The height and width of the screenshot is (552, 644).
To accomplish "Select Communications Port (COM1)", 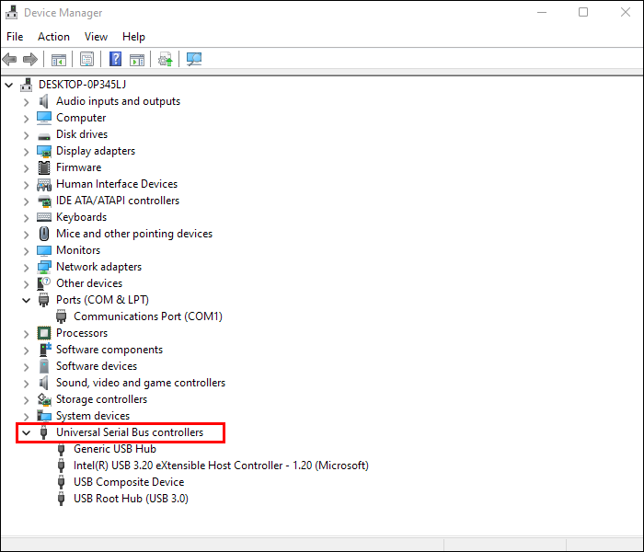I will (x=148, y=316).
